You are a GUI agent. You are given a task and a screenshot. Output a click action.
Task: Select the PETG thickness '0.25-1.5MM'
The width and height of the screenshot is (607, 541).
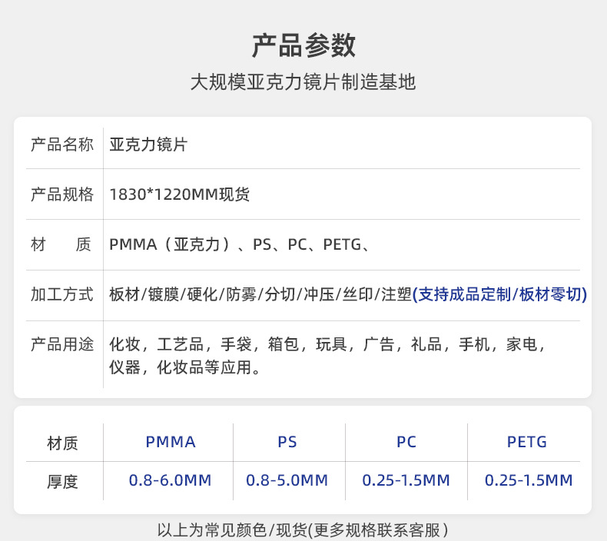pos(529,480)
